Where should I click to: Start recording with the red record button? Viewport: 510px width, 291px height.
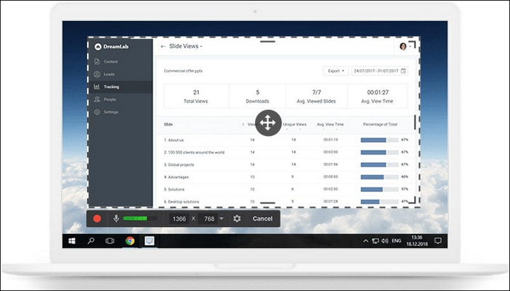tap(97, 219)
